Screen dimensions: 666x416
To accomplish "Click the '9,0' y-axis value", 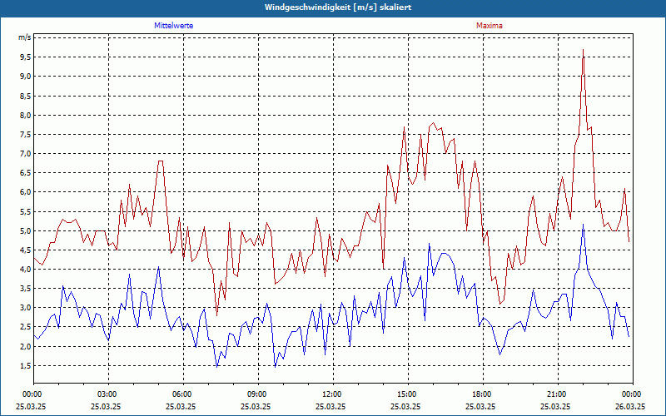I will pyautogui.click(x=26, y=77).
